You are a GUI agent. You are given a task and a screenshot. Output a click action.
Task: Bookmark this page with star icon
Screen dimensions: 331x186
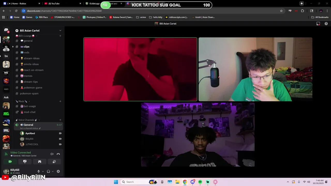[x=281, y=11]
